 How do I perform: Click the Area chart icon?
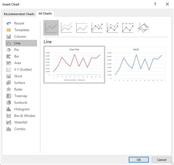pos(9,63)
